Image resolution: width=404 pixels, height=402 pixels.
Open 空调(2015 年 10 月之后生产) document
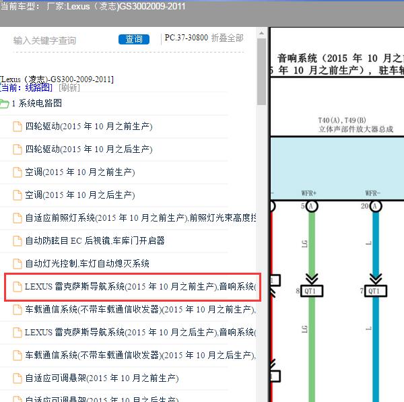(x=80, y=195)
